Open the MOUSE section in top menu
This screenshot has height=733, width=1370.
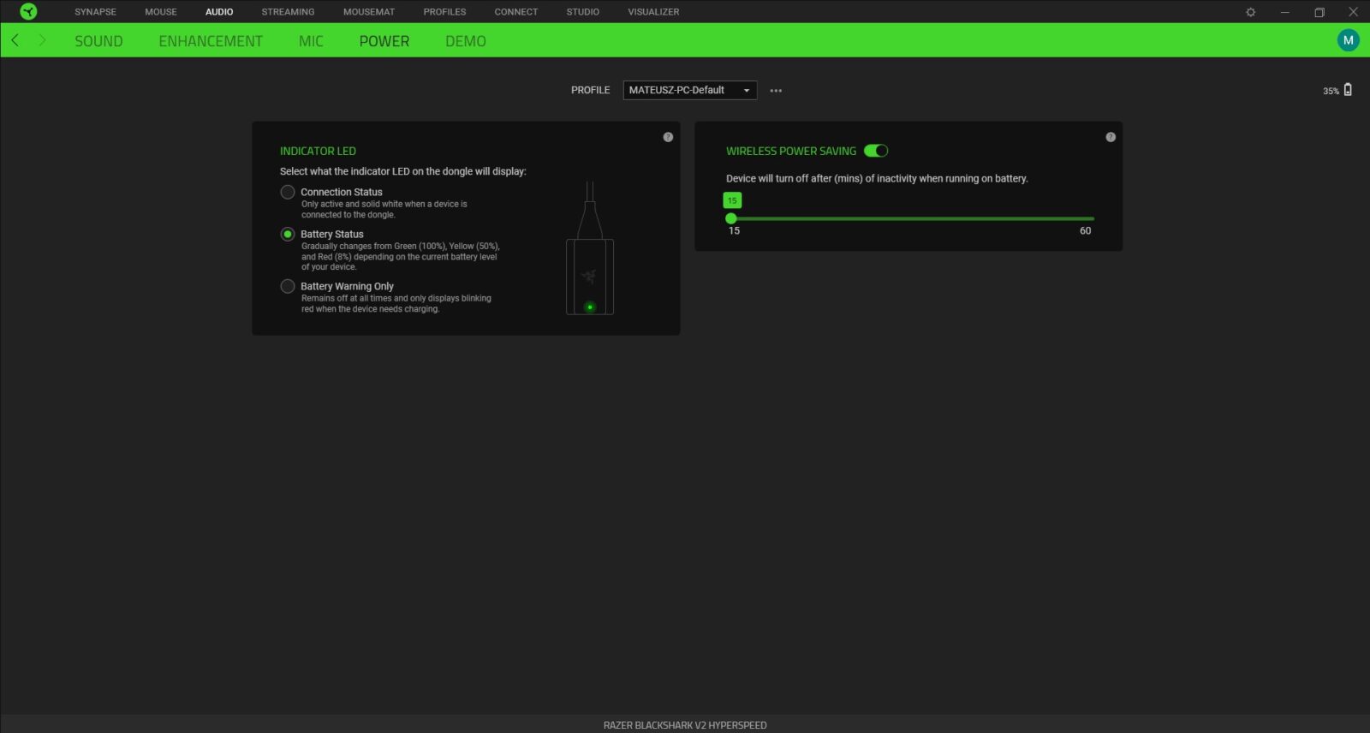[x=161, y=12]
